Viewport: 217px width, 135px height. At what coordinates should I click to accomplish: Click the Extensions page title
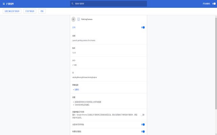click(x=10, y=4)
